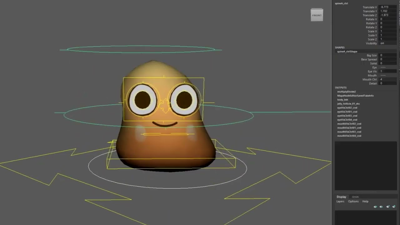Image resolution: width=400 pixels, height=225 pixels.
Task: Select the 'Detail' attribute label
Action: (x=373, y=83)
